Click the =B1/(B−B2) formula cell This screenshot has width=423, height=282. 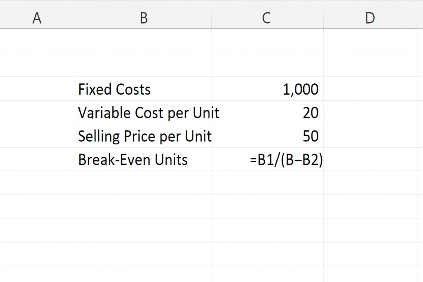[267, 160]
